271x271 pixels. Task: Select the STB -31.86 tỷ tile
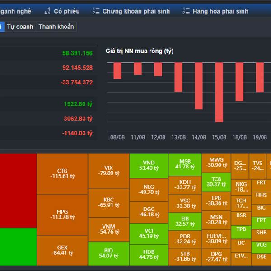click(185, 257)
